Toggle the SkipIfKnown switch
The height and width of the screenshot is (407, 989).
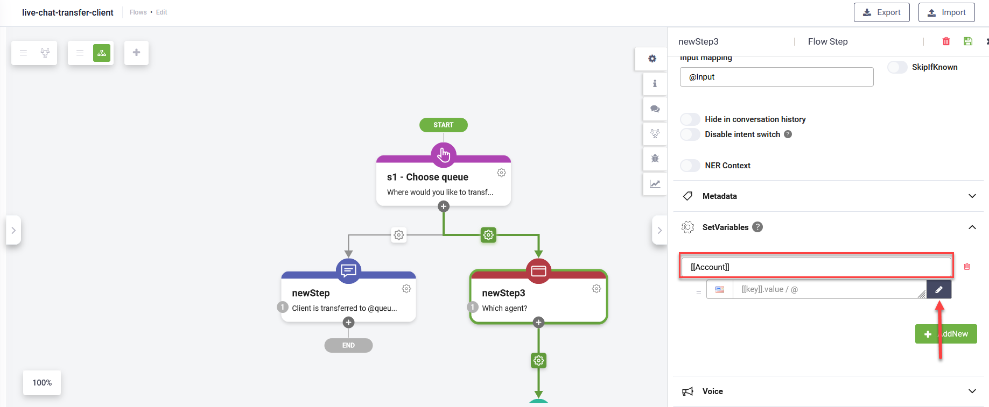897,67
